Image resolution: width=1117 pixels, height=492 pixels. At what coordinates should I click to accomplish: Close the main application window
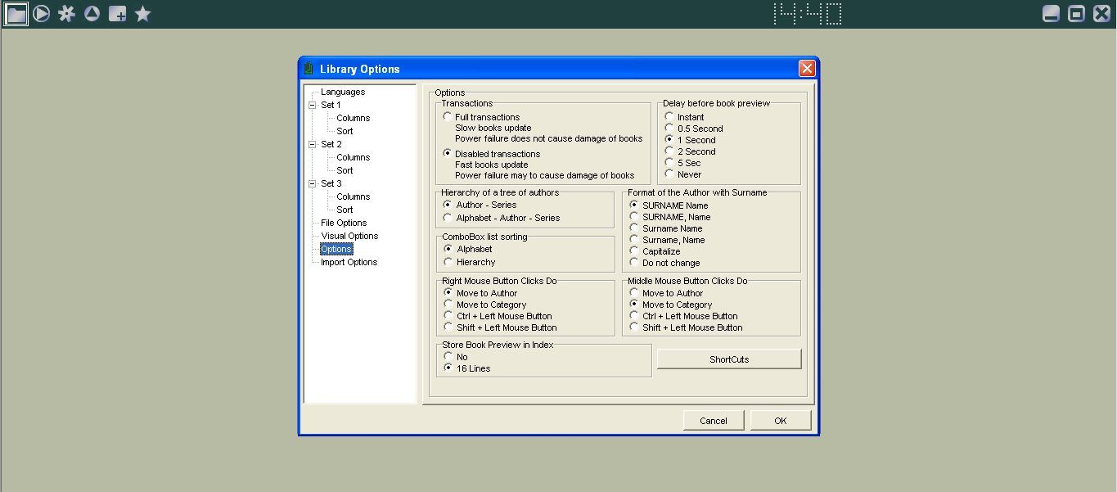click(x=1102, y=14)
